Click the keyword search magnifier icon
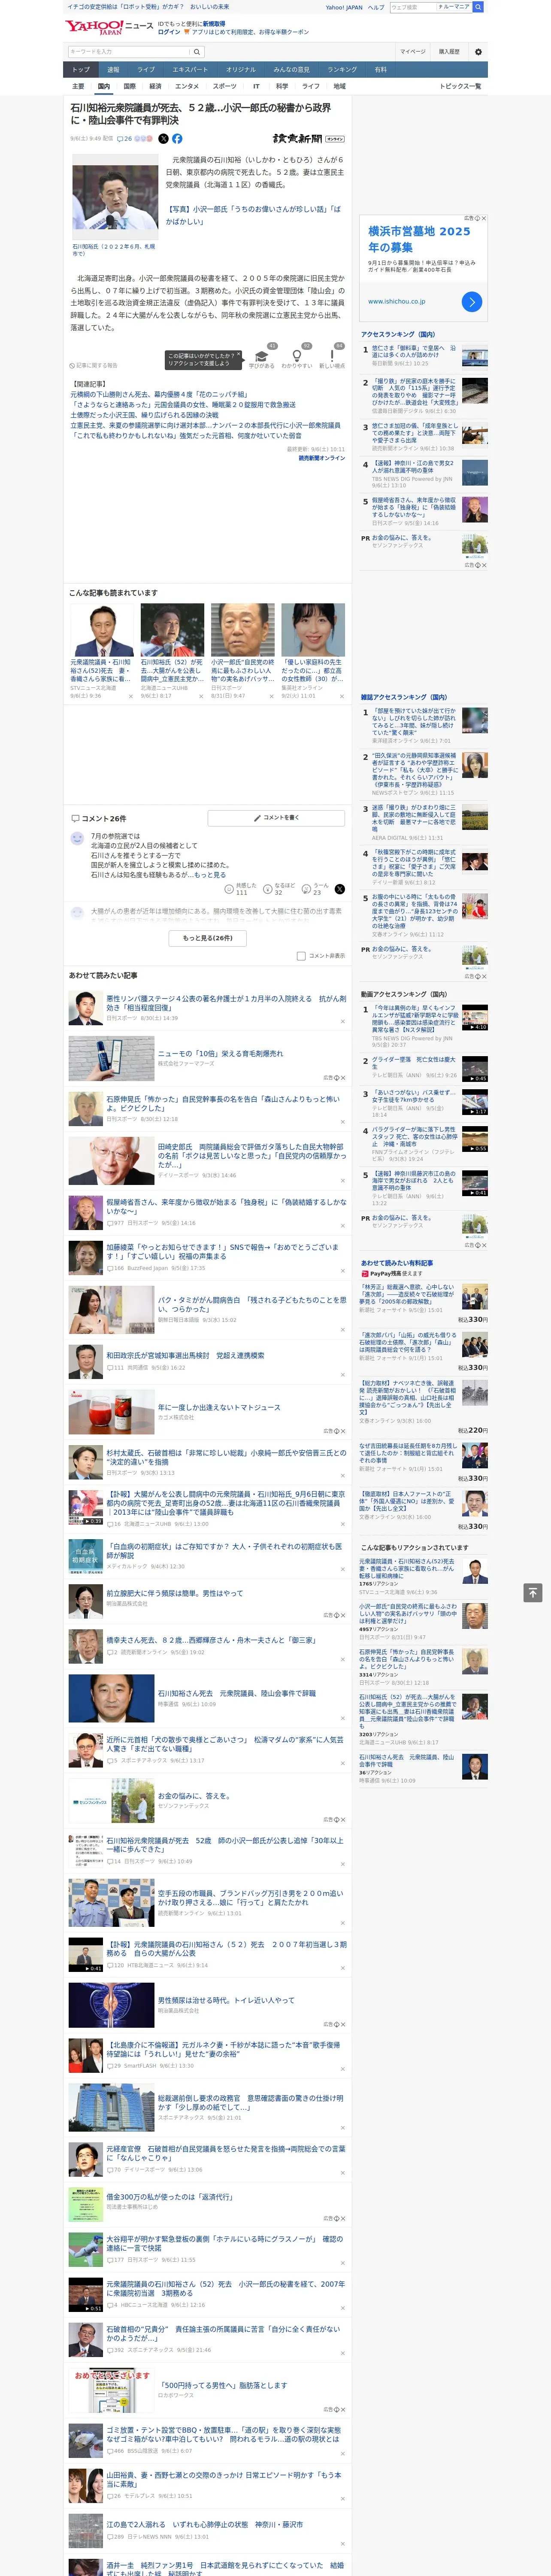551x2576 pixels. click(197, 51)
